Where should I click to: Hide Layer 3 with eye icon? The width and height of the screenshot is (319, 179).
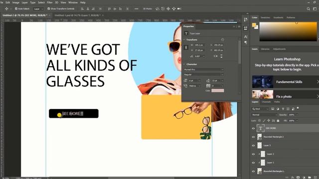point(253,145)
